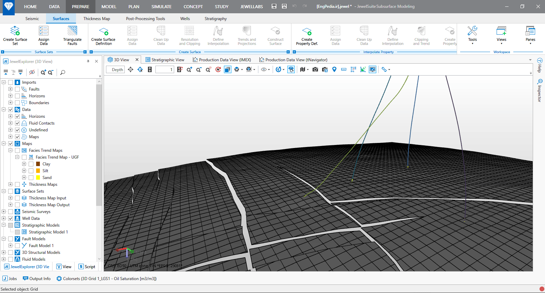Open the link tool dropdown arrow
Screen dimensions: 545x293
389,69
